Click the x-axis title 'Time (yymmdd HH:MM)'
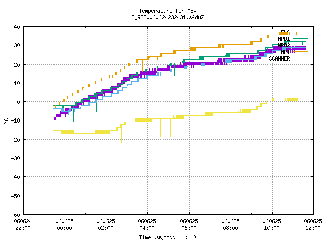This screenshot has width=323, height=242. click(168, 237)
